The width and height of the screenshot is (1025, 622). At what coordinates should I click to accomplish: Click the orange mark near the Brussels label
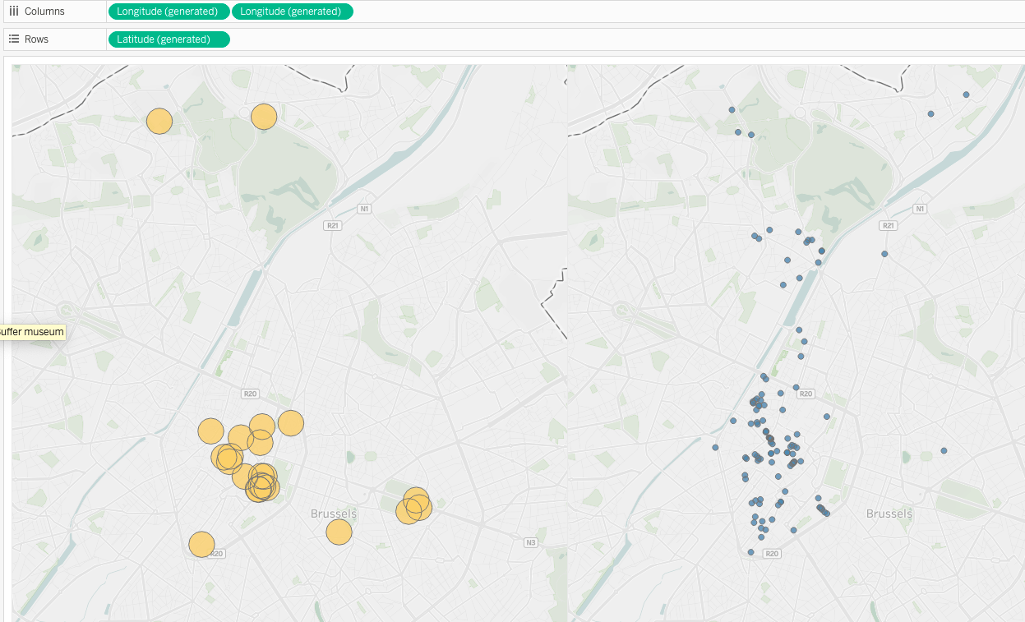(x=339, y=532)
